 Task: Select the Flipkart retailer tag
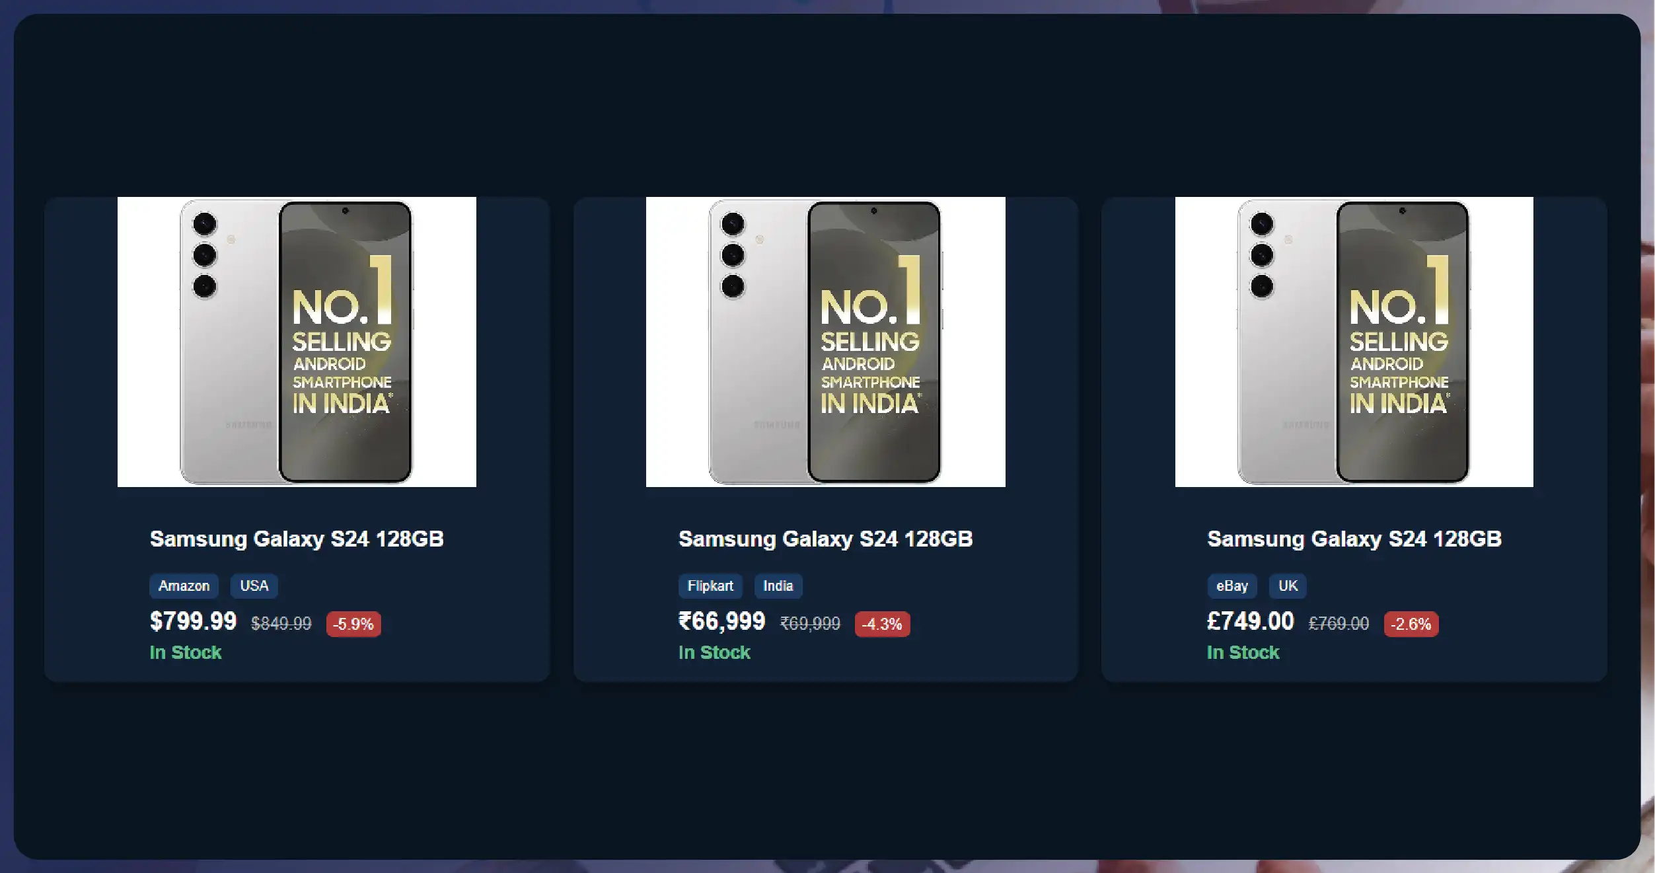tap(710, 586)
